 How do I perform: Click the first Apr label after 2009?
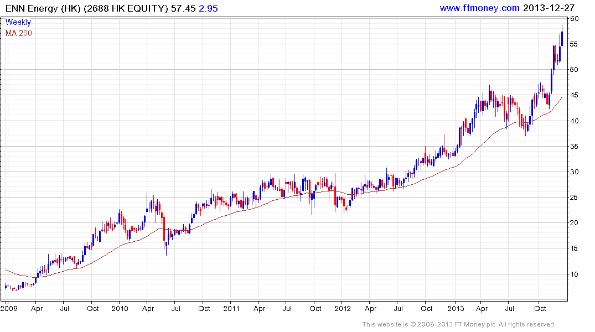point(37,309)
